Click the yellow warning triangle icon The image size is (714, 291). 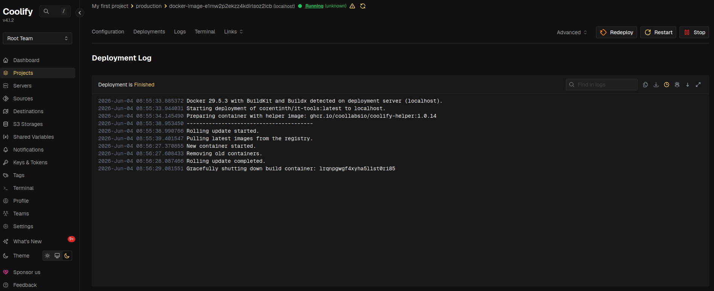tap(352, 6)
